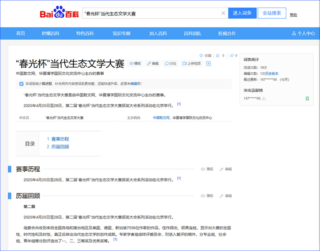This screenshot has width=320, height=251.
Task: Click the thumbs-up like icon
Action: click(x=218, y=56)
